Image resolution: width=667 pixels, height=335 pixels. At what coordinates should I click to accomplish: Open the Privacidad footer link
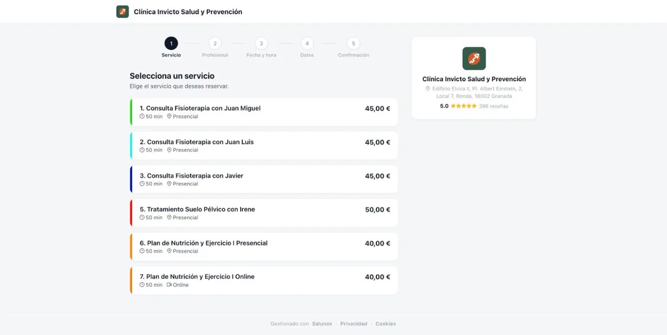click(354, 324)
